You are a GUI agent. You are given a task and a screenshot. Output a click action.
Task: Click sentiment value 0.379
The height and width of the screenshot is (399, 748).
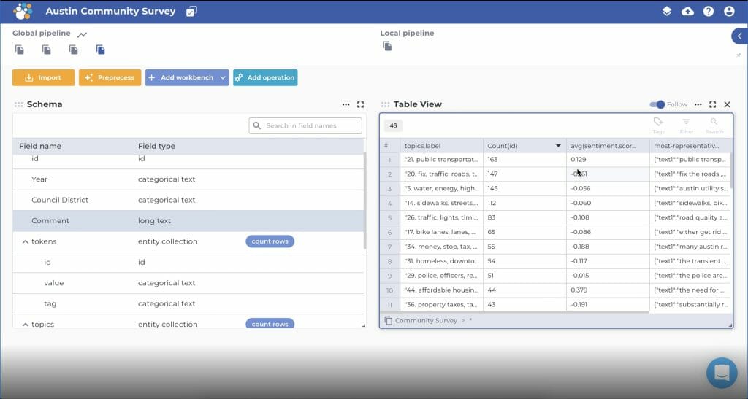[x=579, y=290]
